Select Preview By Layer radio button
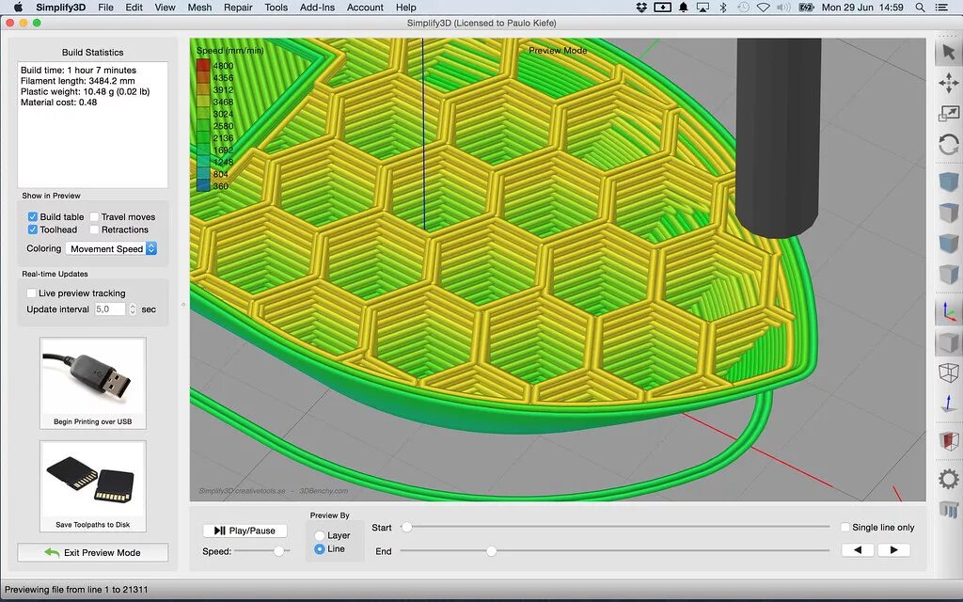Image resolution: width=963 pixels, height=602 pixels. [x=320, y=535]
